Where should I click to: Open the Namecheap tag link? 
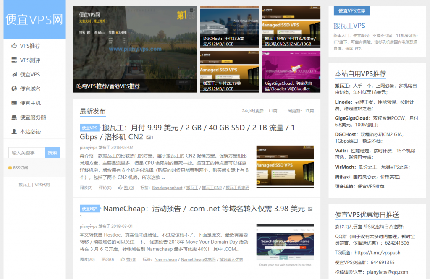coord(165,259)
